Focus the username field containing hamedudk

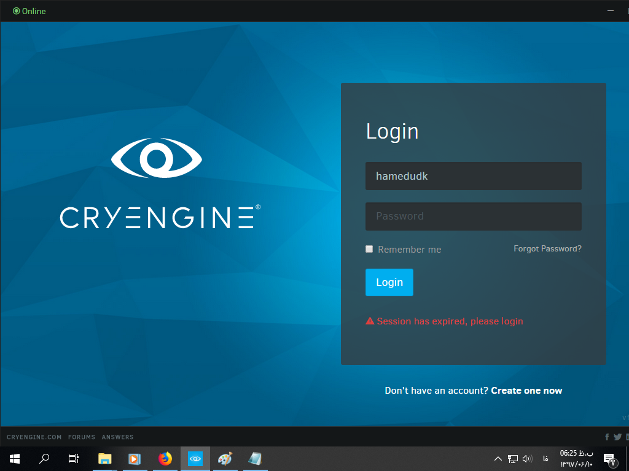pos(474,176)
